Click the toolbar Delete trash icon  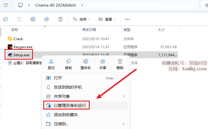[60, 19]
